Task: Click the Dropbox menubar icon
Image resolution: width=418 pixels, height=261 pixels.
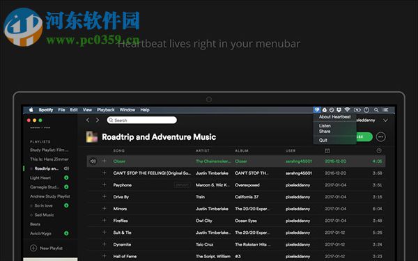Action: [339, 110]
